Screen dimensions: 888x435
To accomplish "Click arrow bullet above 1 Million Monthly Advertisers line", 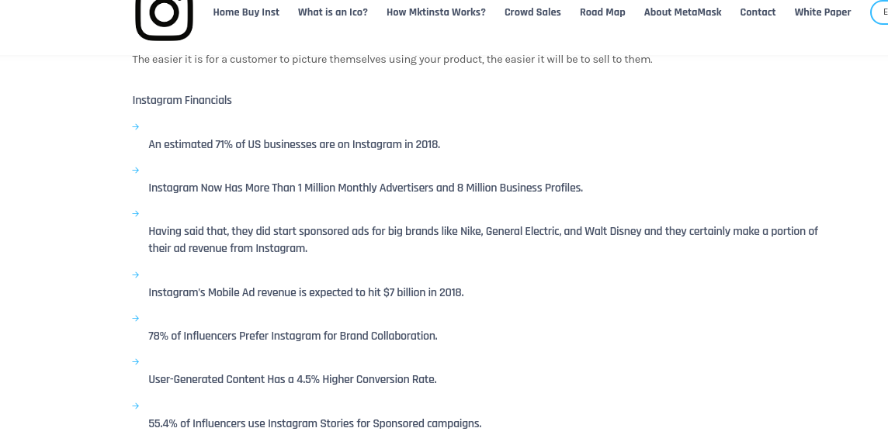I will (135, 171).
